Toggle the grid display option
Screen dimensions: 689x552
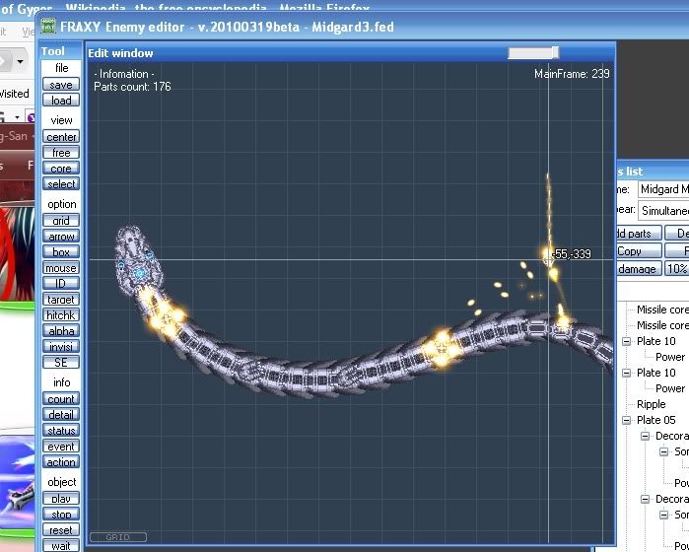[x=61, y=221]
